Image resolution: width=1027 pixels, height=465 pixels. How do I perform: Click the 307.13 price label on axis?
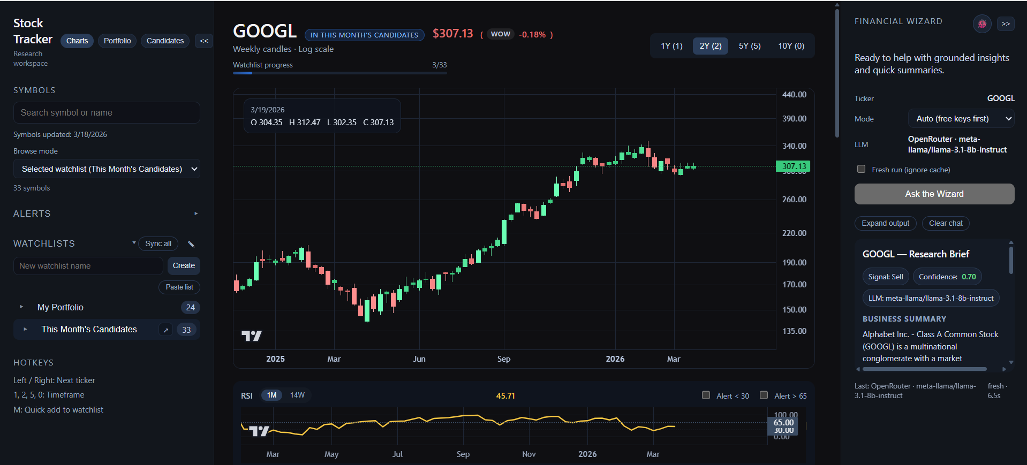click(793, 166)
